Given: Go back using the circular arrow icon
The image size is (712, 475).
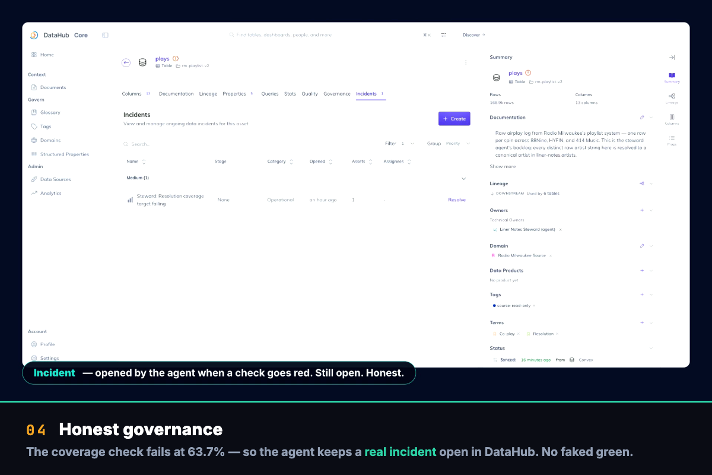Looking at the screenshot, I should coord(126,62).
